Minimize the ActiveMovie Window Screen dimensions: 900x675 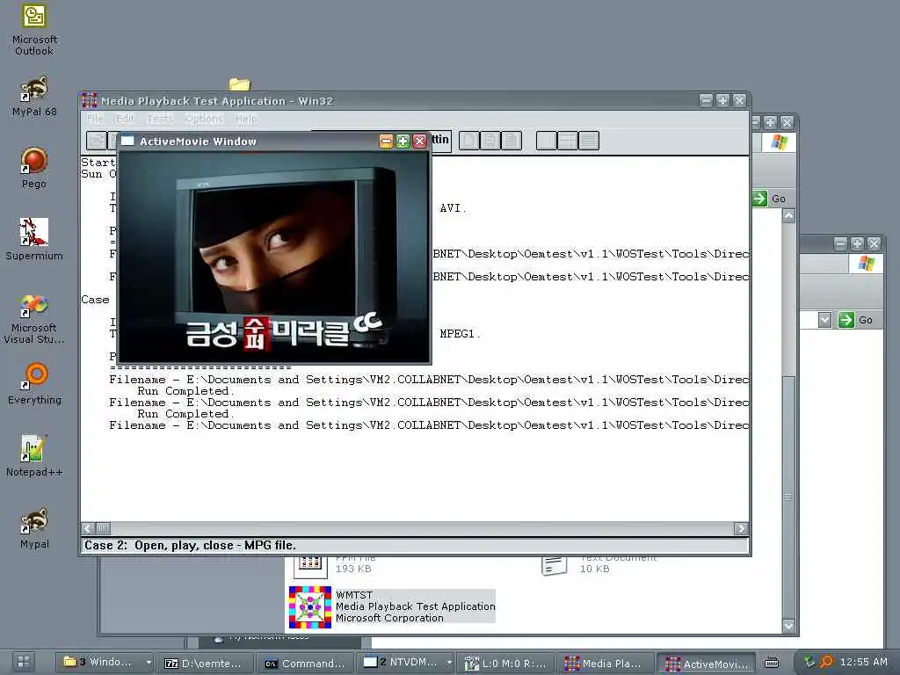(x=387, y=142)
